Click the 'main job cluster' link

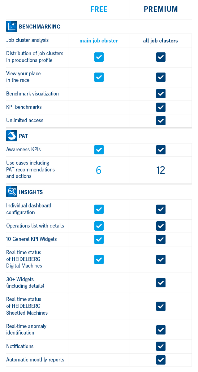(99, 41)
